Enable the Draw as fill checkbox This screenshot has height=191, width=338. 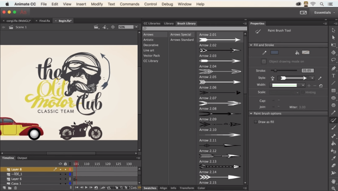255,122
